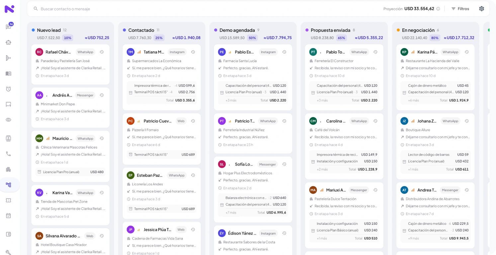Screen dimensions: 496x255
Task: Open history icon on Carolina card
Action: point(375,121)
